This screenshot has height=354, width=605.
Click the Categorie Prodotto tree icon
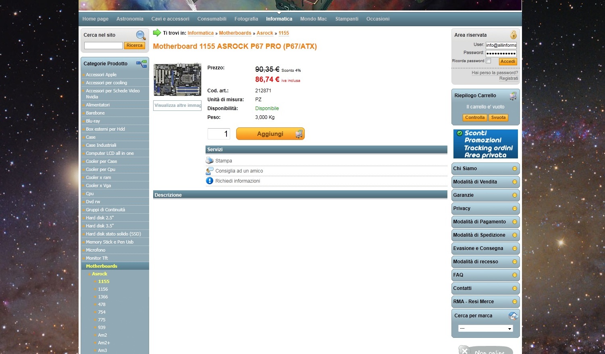141,64
